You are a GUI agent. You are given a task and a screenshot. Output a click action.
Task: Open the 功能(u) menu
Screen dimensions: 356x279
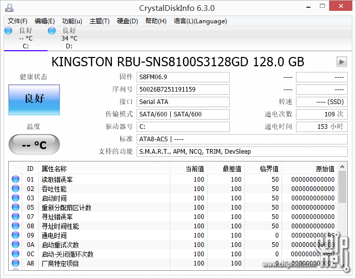click(72, 21)
